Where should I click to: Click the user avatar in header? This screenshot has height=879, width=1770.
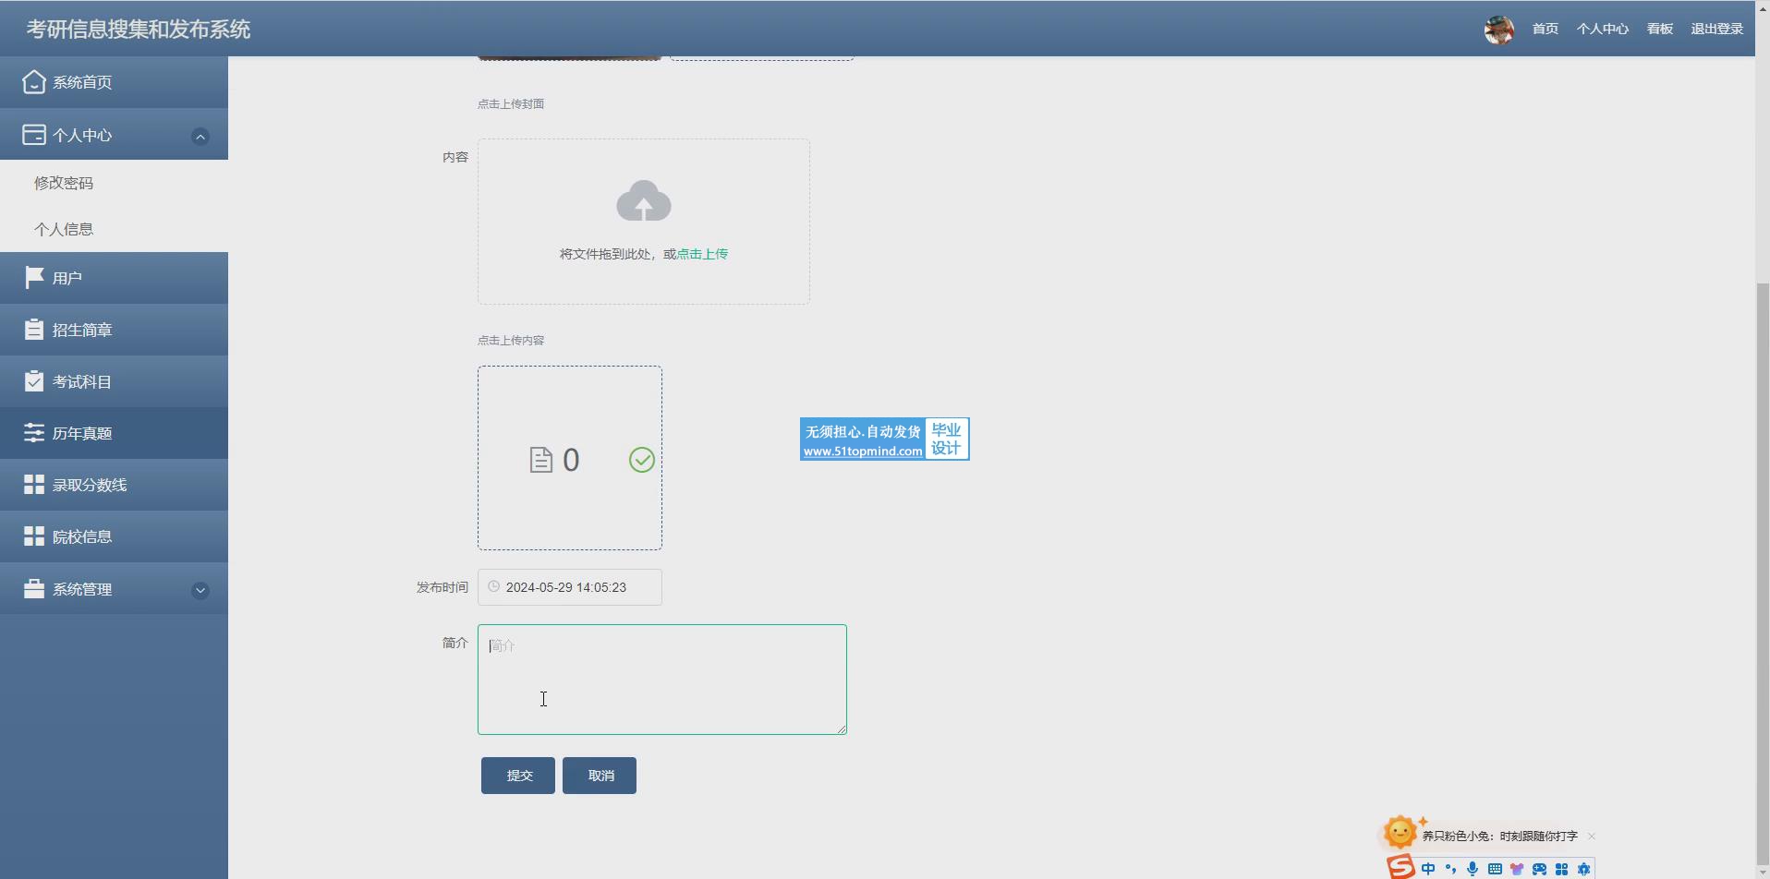click(x=1498, y=30)
